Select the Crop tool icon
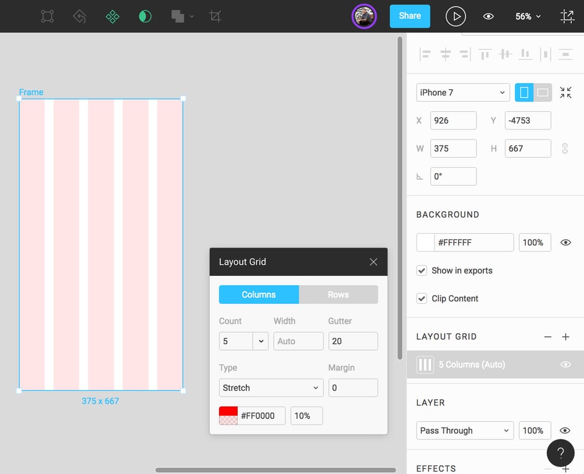Screen dimensions: 584x474 point(215,17)
